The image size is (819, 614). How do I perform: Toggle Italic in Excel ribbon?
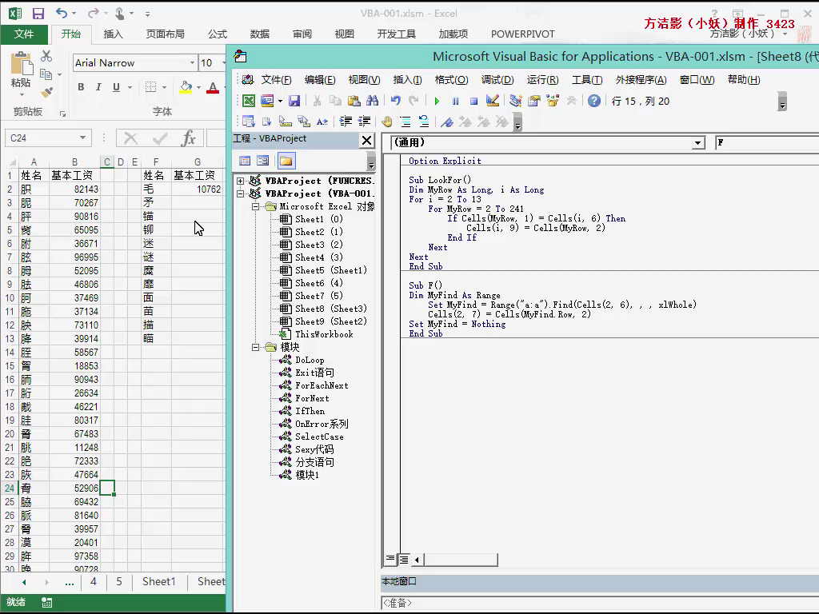pyautogui.click(x=98, y=87)
